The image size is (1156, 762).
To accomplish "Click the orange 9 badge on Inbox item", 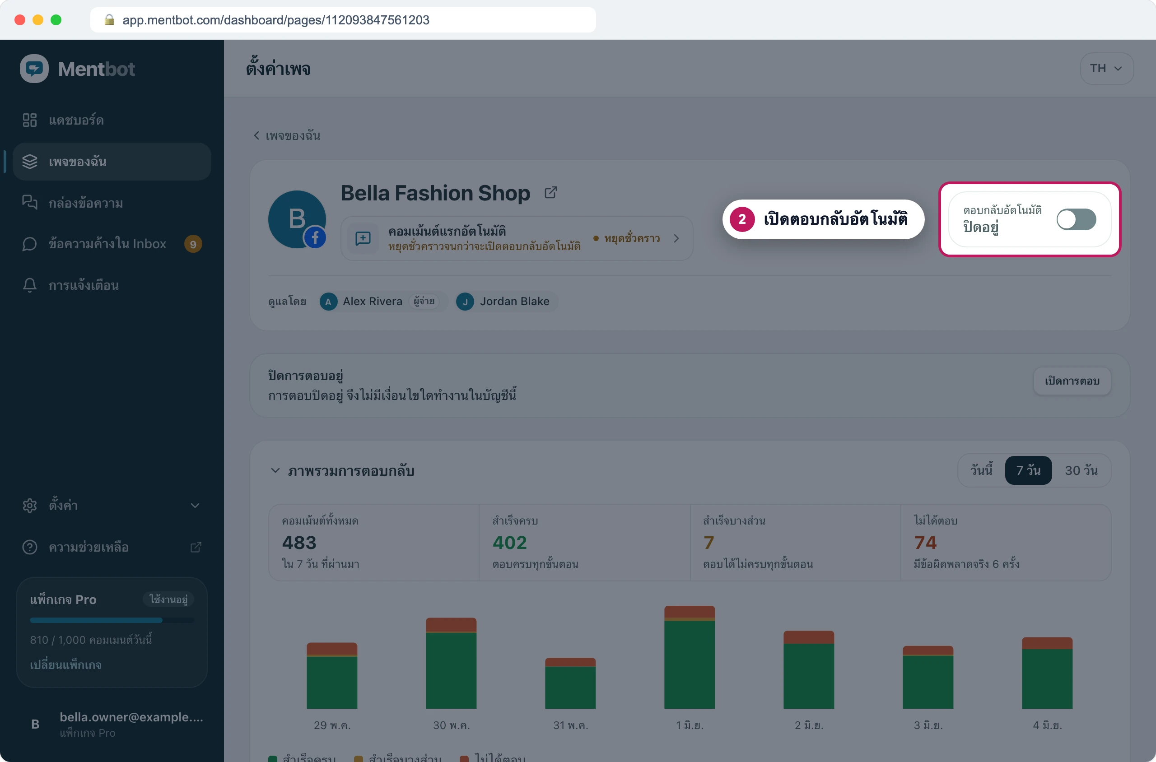I will [193, 244].
